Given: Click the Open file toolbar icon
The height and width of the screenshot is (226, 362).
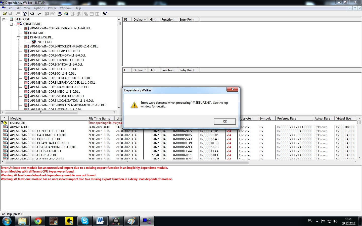Looking at the screenshot, I should [x=5, y=14].
